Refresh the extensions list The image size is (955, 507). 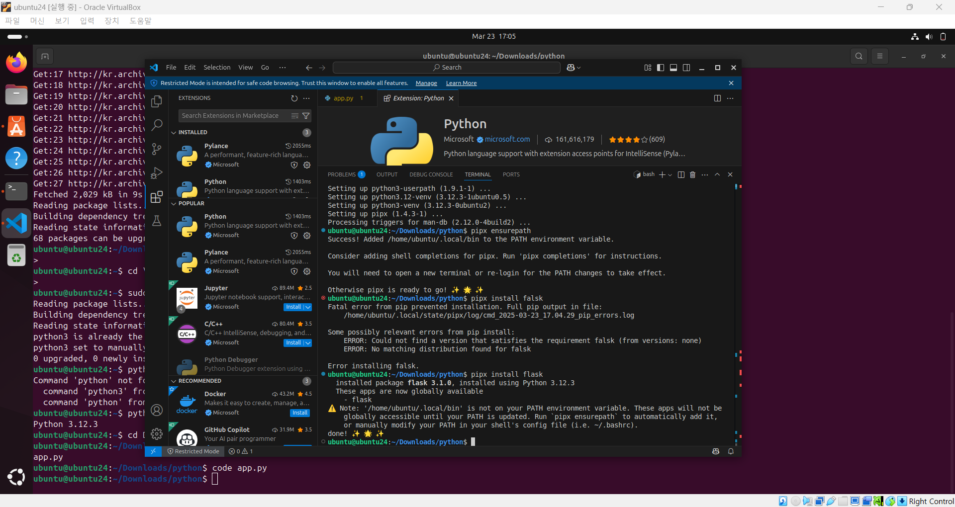294,98
